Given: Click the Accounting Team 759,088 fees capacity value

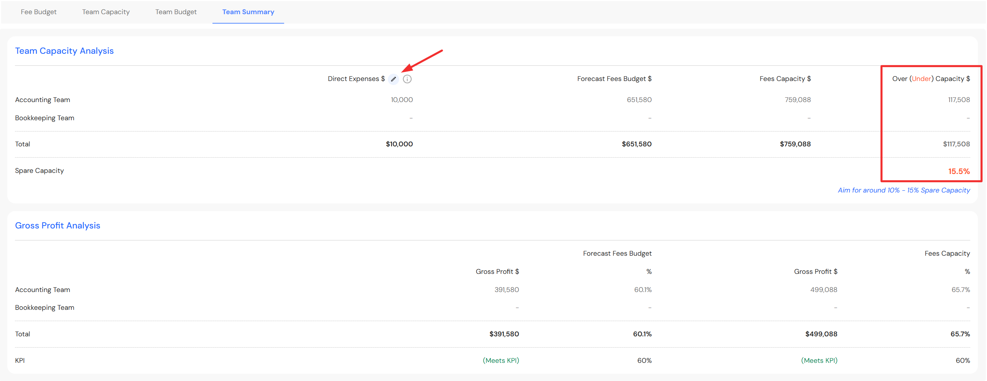Looking at the screenshot, I should point(797,100).
